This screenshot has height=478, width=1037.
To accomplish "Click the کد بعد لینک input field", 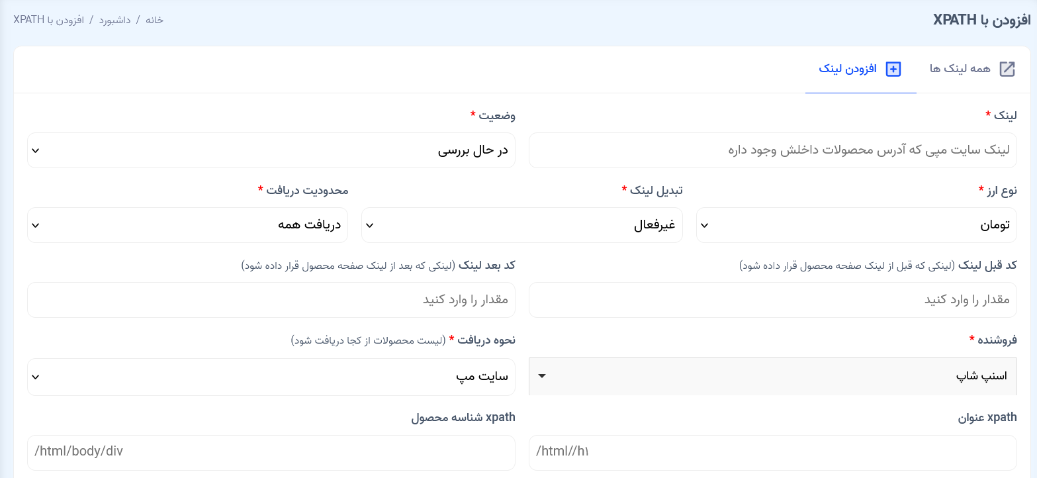I will (271, 300).
